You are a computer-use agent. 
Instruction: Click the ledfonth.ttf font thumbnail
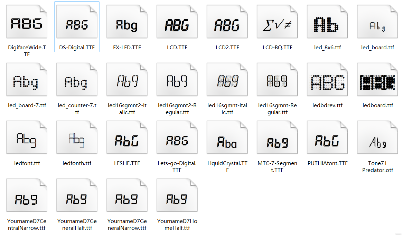(77, 139)
